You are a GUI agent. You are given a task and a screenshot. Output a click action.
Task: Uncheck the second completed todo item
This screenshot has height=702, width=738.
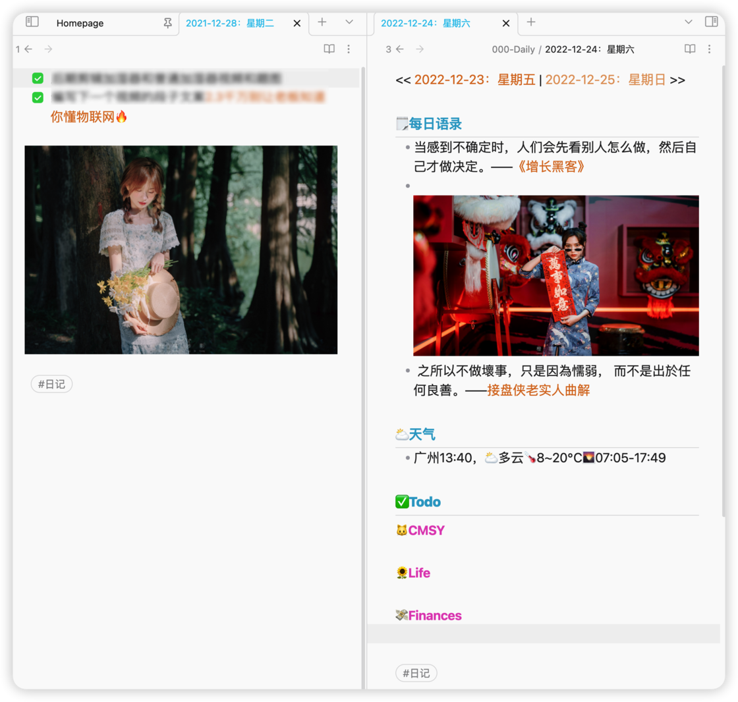coord(38,97)
